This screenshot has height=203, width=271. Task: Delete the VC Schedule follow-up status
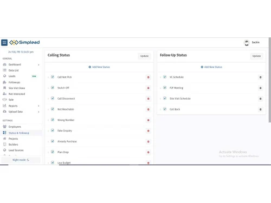click(x=261, y=77)
